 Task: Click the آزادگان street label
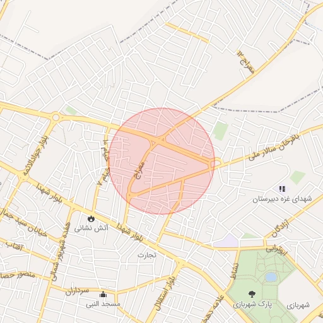[x=281, y=228]
